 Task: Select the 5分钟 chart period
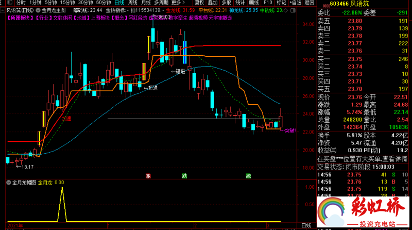coord(50,3)
